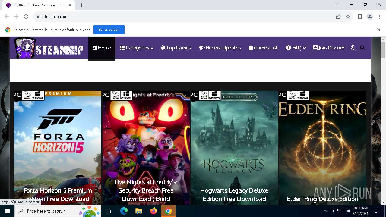
Task: Close the STEAMRIP tab
Action: pyautogui.click(x=70, y=5)
